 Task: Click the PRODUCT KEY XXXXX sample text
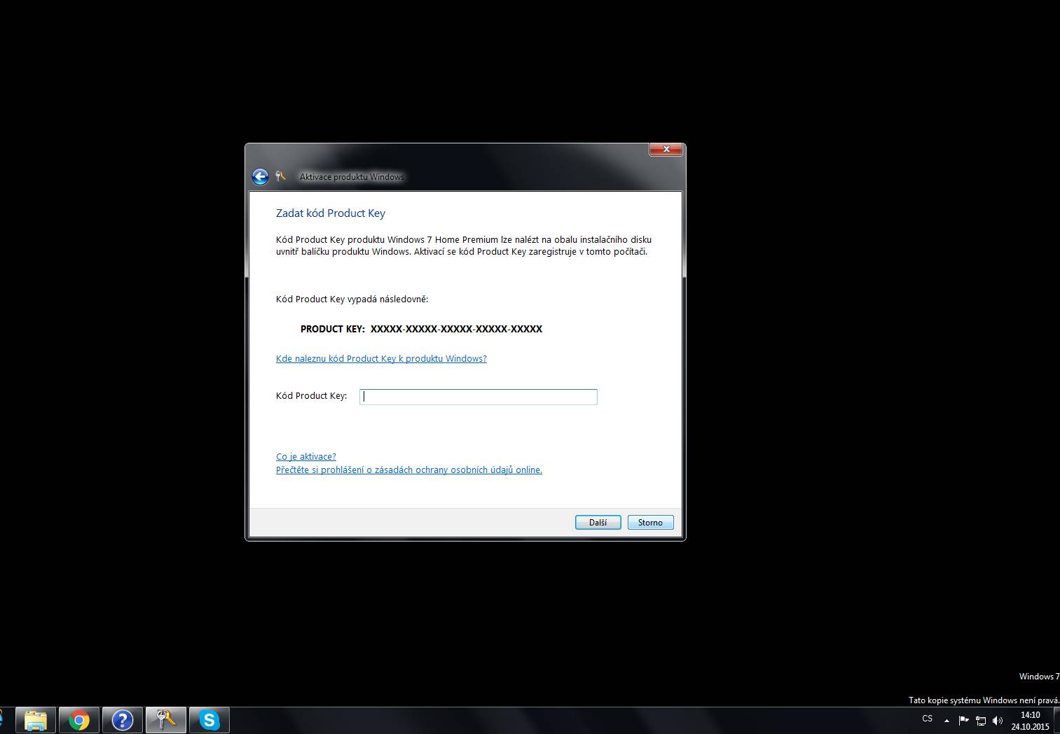421,329
